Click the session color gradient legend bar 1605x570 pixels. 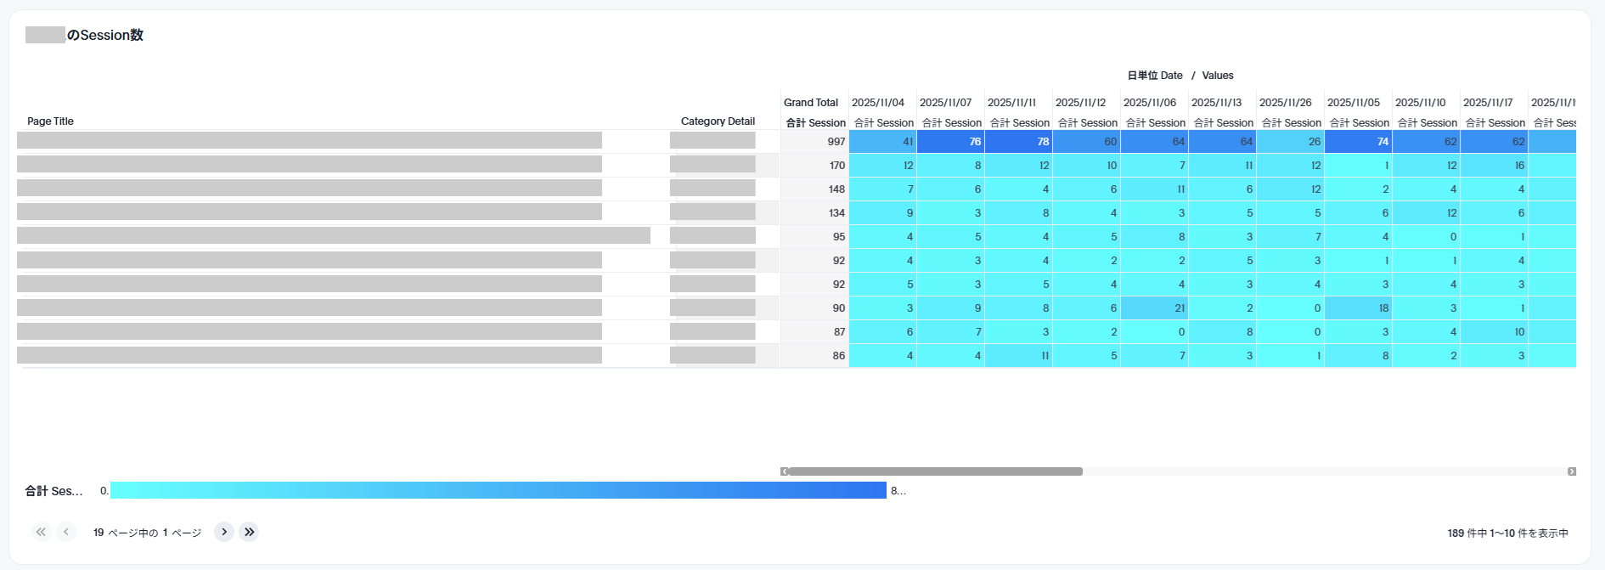(x=498, y=490)
